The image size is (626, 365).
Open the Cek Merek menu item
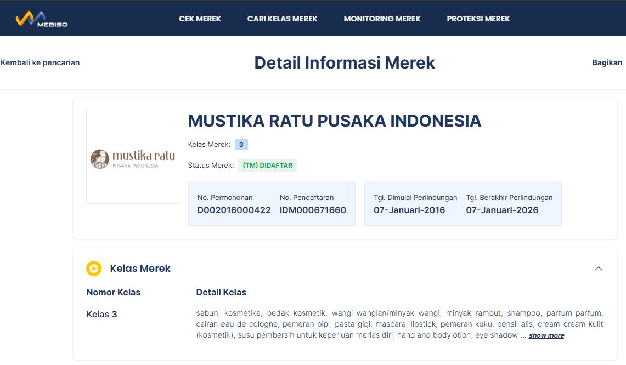click(200, 19)
